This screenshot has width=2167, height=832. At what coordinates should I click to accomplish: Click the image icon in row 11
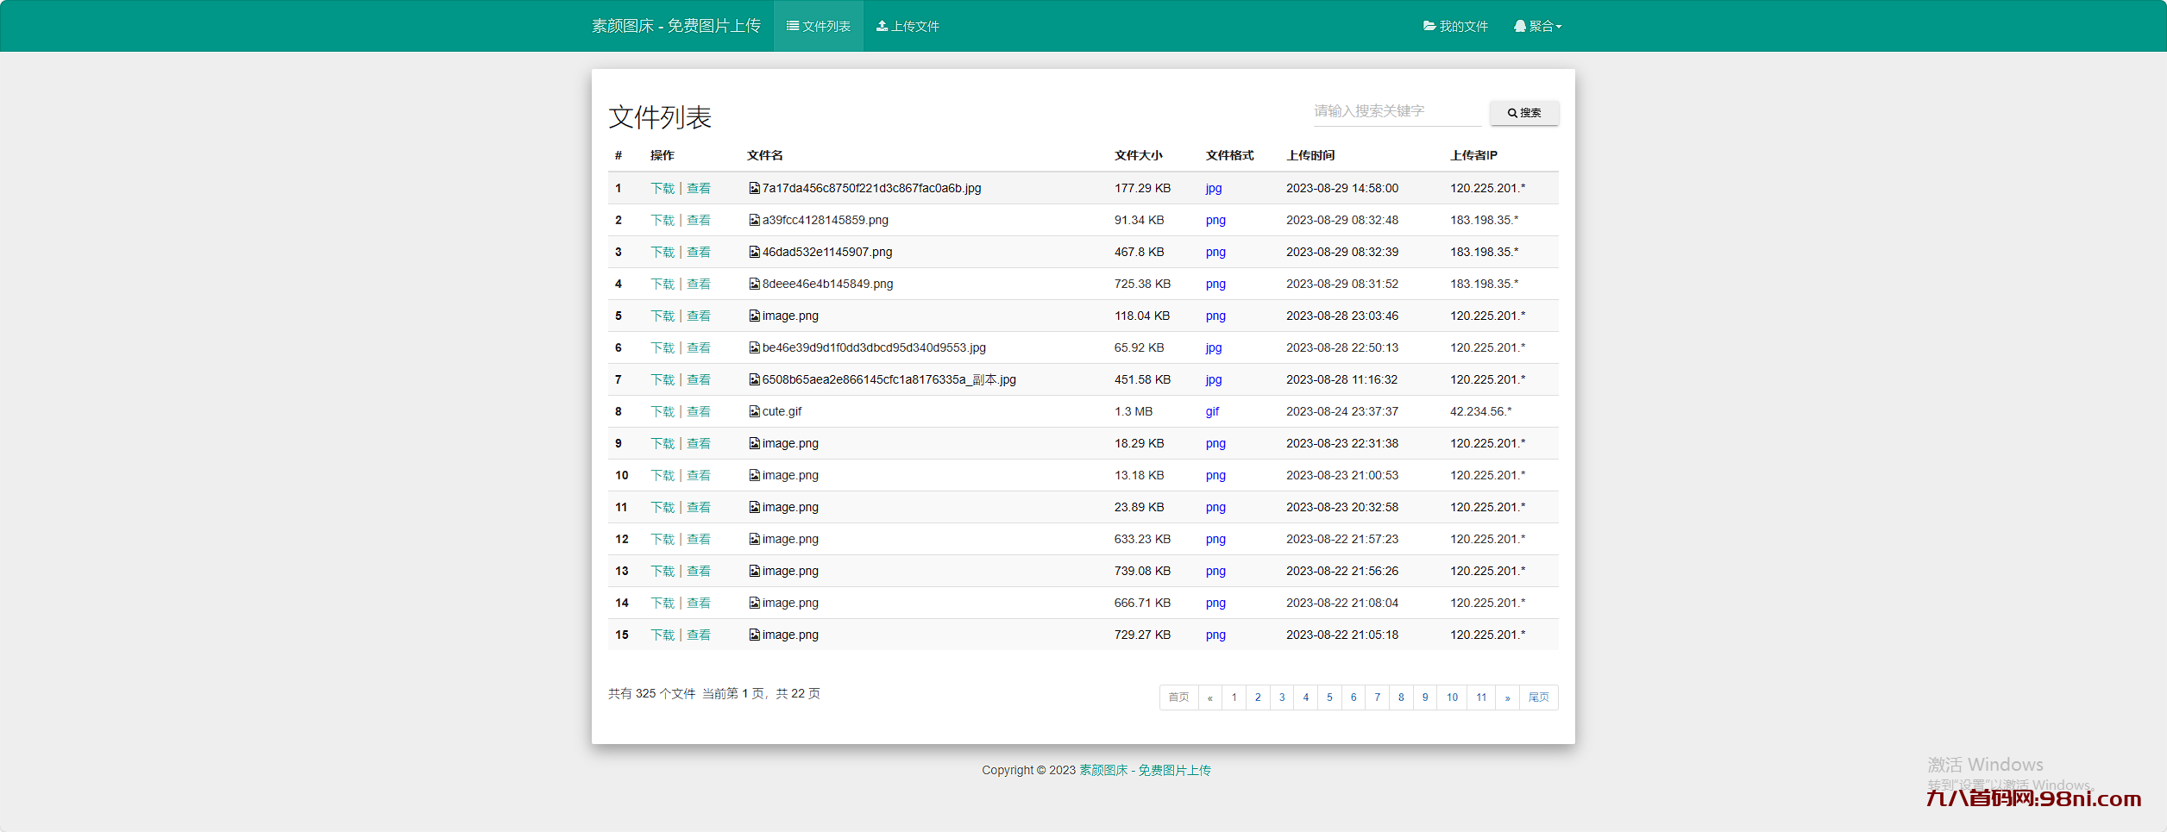(754, 507)
